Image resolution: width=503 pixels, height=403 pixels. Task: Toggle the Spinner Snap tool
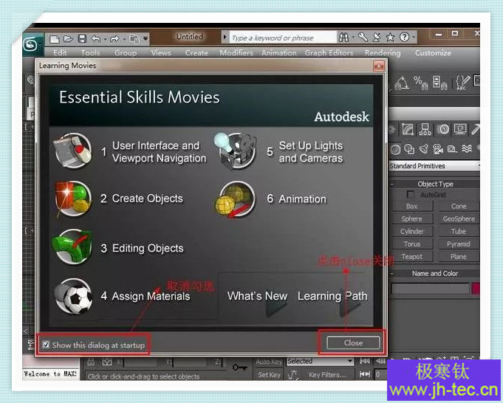439,83
